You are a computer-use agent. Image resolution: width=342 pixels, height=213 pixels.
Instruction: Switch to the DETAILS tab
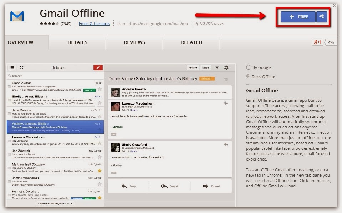(77, 42)
